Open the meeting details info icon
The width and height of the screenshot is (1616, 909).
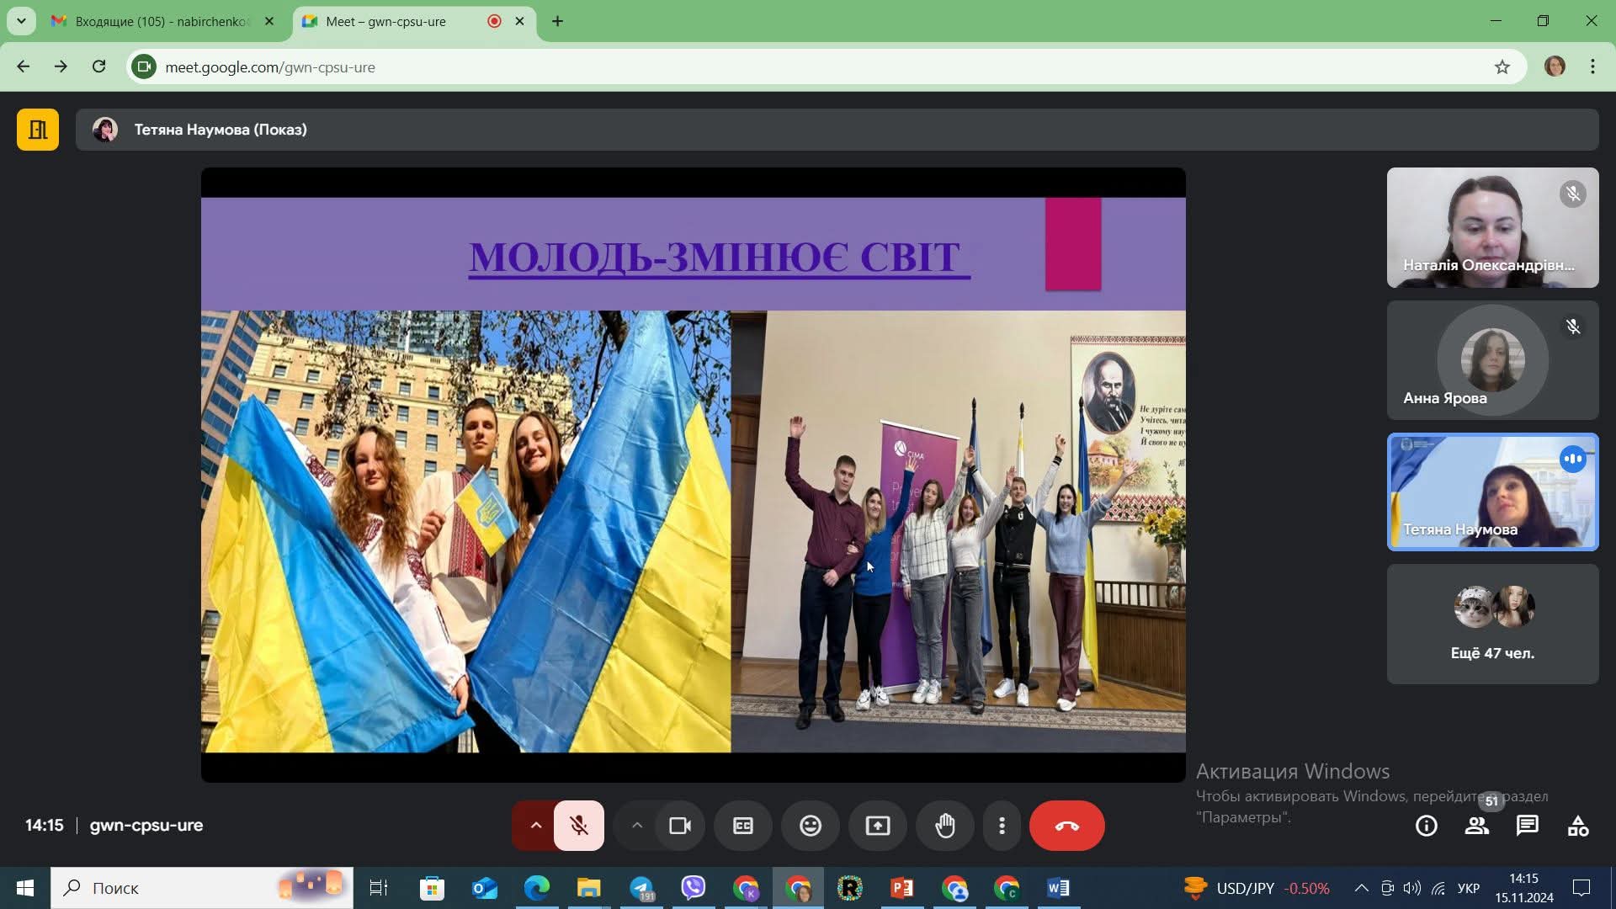click(x=1426, y=826)
